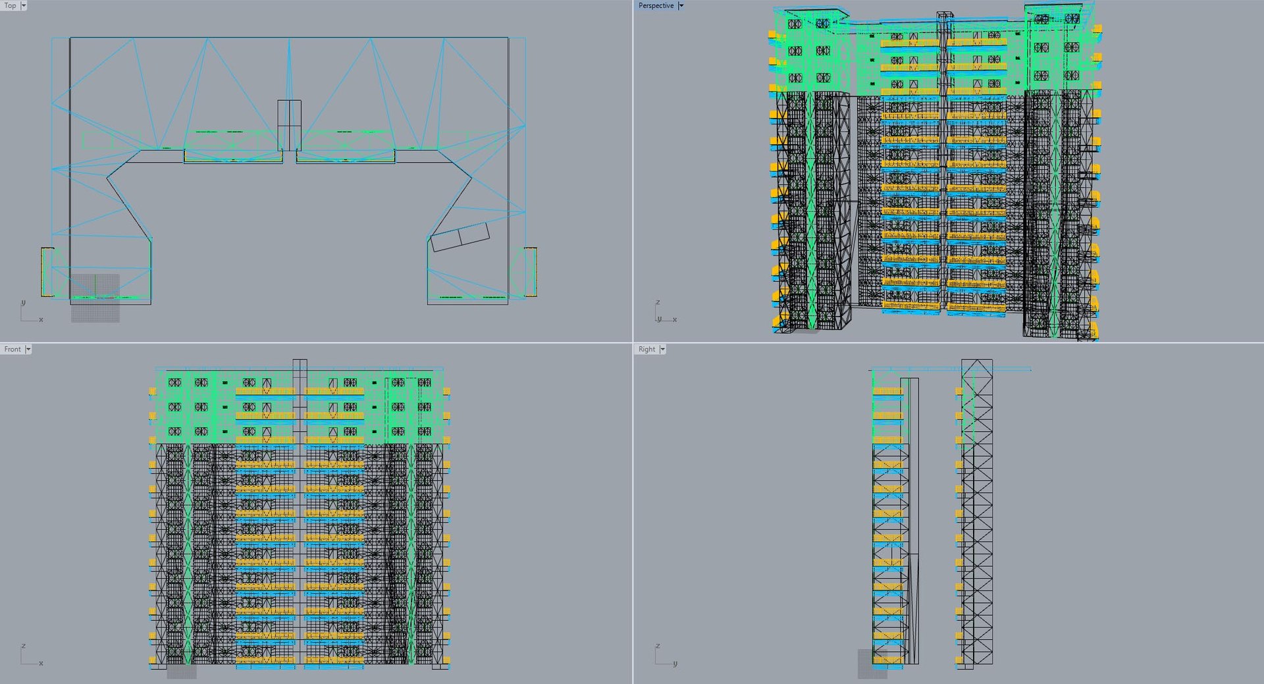Activate the Top viewport title label
The width and height of the screenshot is (1264, 684).
(x=11, y=5)
